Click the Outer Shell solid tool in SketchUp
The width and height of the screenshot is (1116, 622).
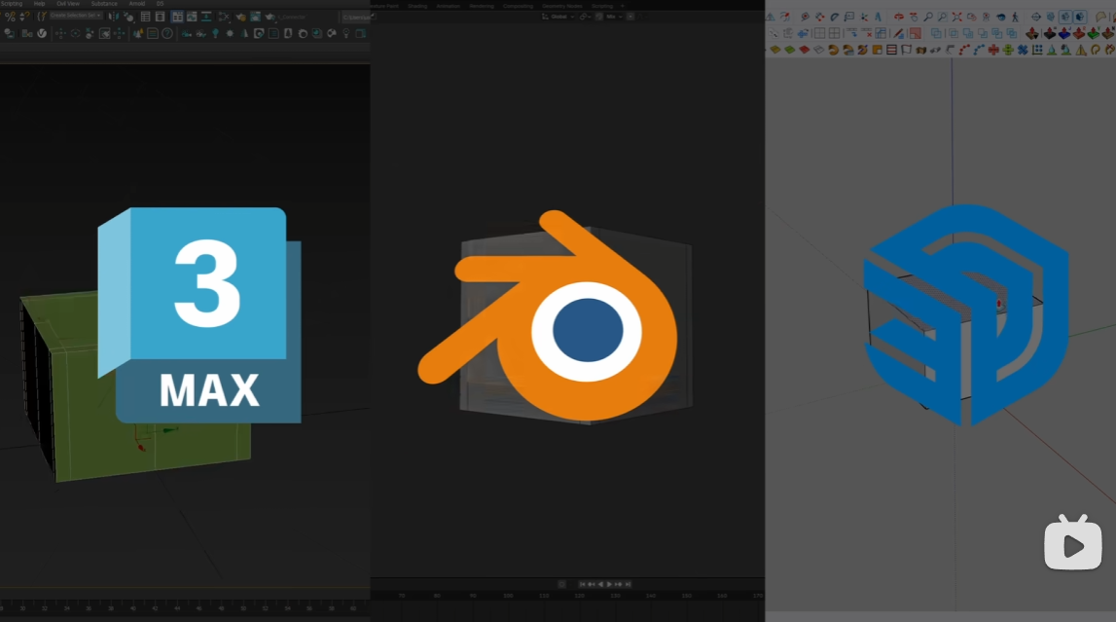(x=936, y=33)
